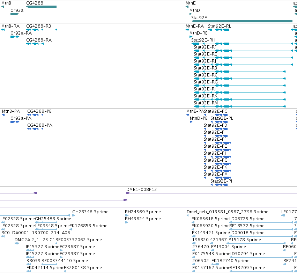Click protein Stat92E-PB
297x273 pixels.
(215, 125)
